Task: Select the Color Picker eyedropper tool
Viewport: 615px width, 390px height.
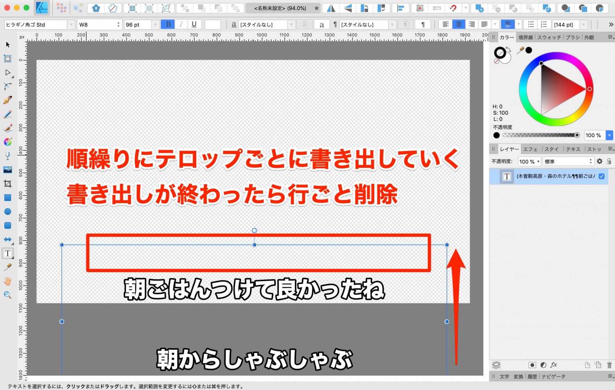Action: click(x=7, y=267)
